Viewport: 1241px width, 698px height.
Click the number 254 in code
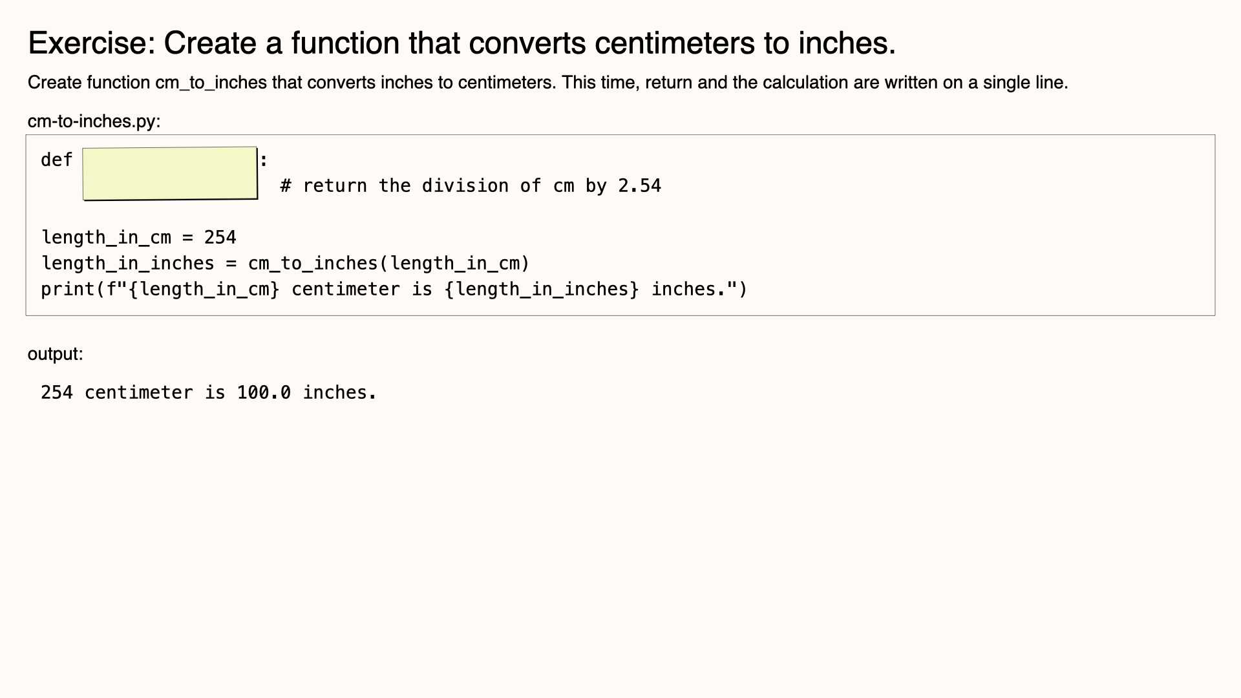pos(220,237)
